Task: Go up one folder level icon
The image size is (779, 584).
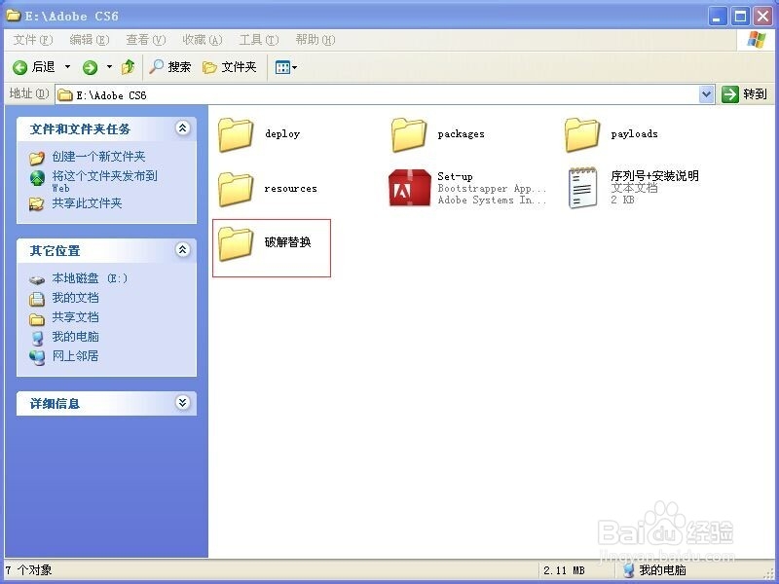Action: click(129, 67)
